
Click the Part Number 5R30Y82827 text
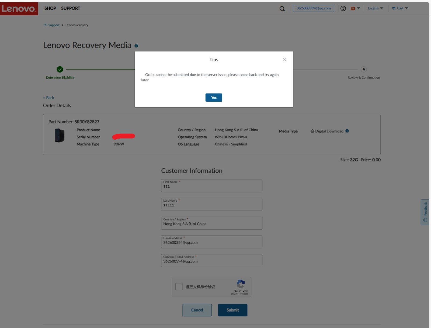(74, 122)
